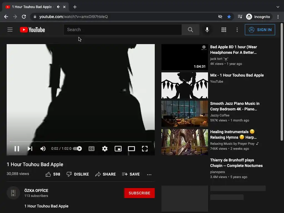The height and width of the screenshot is (213, 284).
Task: Click the page vertical scrollbar
Action: (282, 82)
